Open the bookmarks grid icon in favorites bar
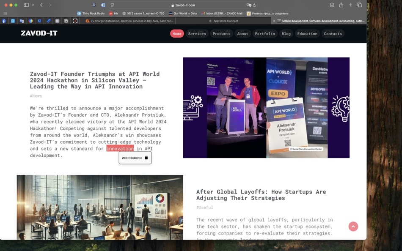 5,14
